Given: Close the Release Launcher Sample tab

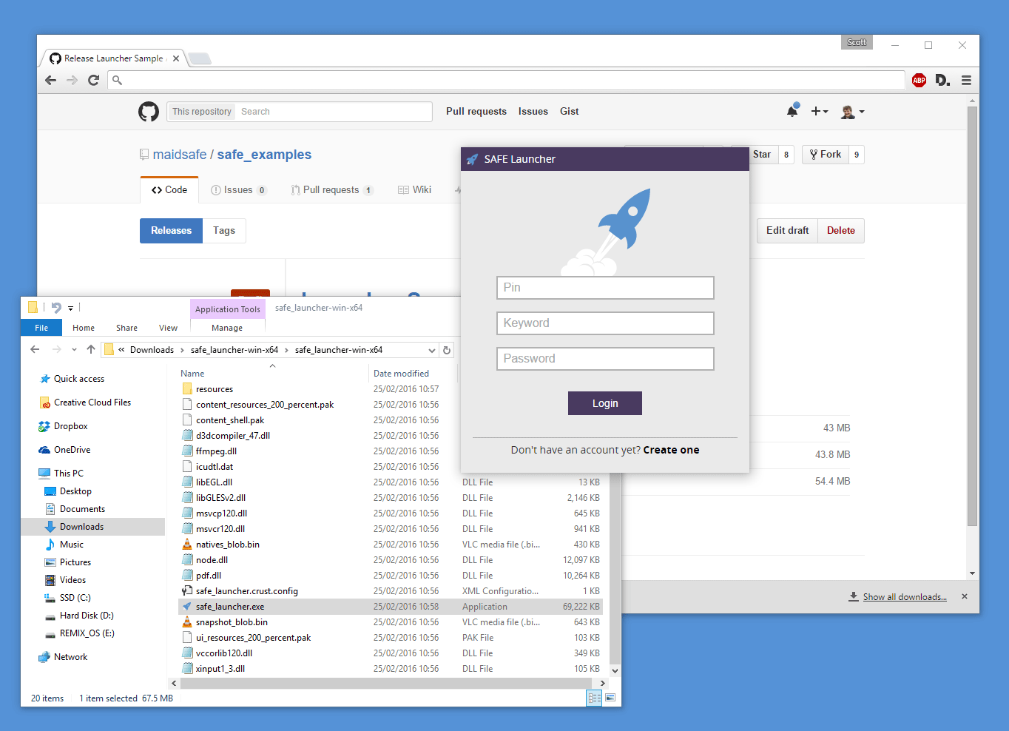Looking at the screenshot, I should (176, 58).
